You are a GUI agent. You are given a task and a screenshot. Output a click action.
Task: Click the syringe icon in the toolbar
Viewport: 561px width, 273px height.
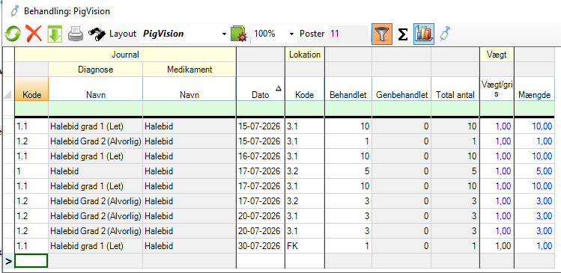[x=445, y=34]
